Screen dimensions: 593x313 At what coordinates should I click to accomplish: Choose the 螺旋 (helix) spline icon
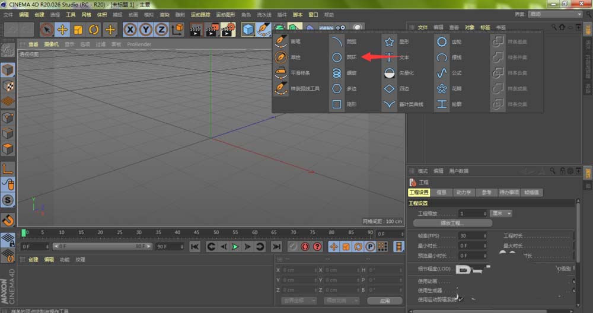pyautogui.click(x=336, y=73)
